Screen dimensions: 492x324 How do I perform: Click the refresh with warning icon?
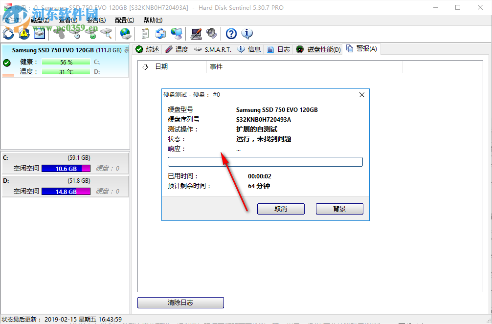(24, 33)
